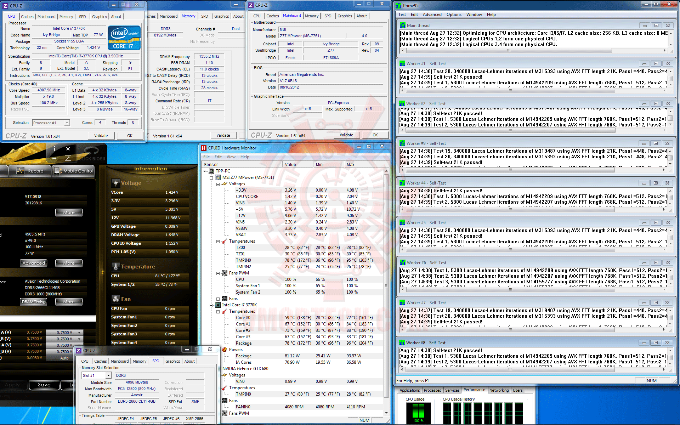Click the Save button in Control Center
Image resolution: width=680 pixels, height=425 pixels.
pyautogui.click(x=44, y=385)
